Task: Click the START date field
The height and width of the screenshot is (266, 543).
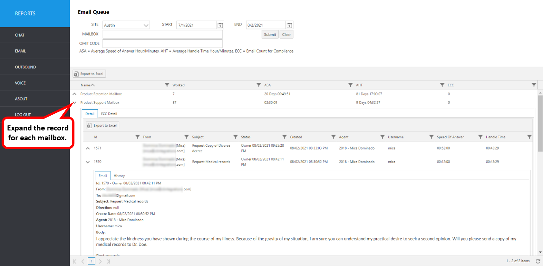Action: click(x=196, y=25)
